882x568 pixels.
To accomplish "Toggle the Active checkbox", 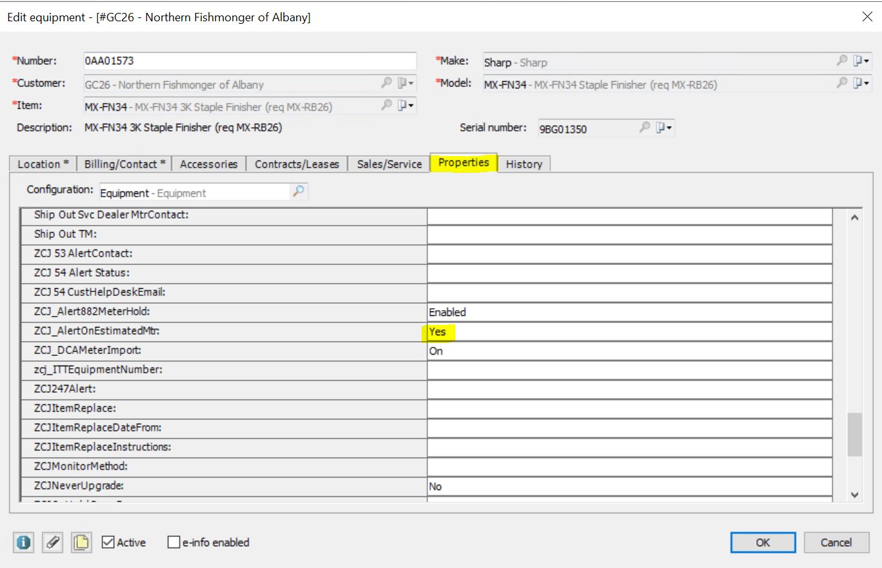I will coord(108,542).
